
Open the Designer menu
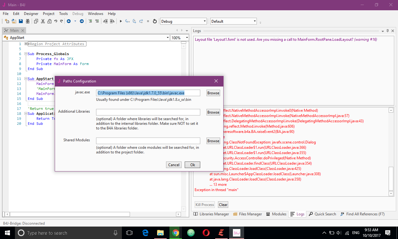pyautogui.click(x=31, y=14)
